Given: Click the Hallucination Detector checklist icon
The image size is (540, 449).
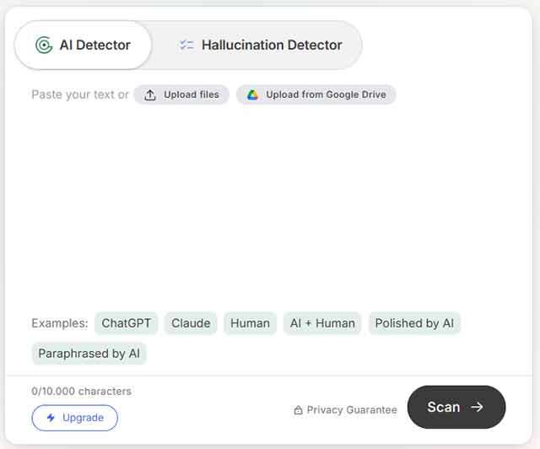Looking at the screenshot, I should point(187,45).
